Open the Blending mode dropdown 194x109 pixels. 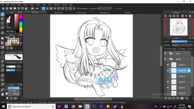pyautogui.click(x=183, y=45)
